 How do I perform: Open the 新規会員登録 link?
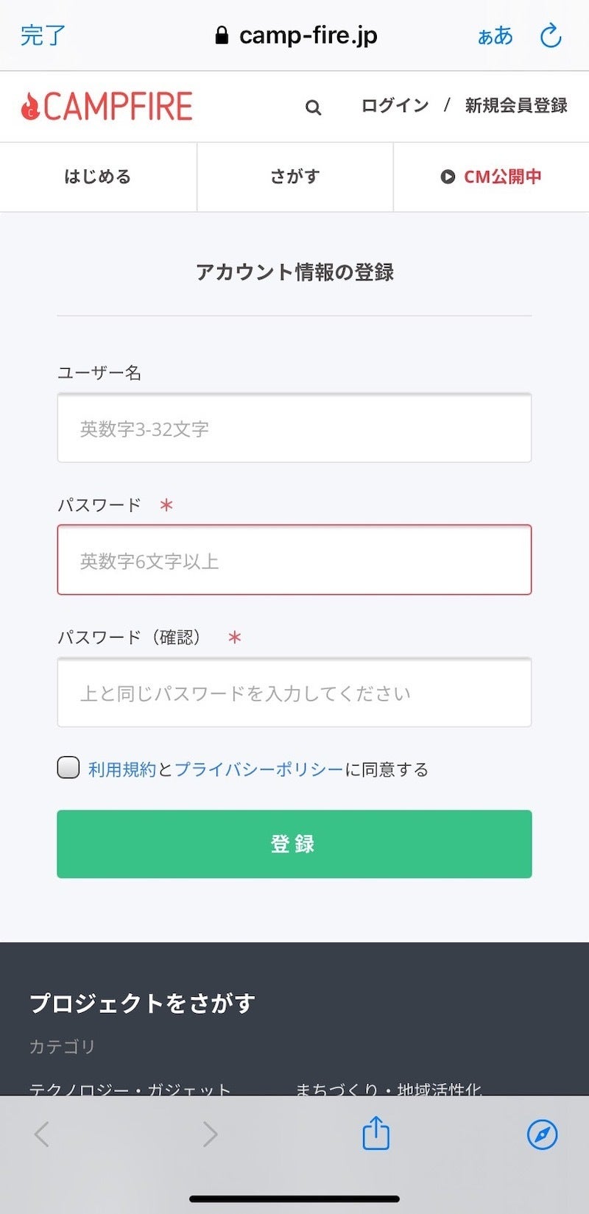pos(515,106)
